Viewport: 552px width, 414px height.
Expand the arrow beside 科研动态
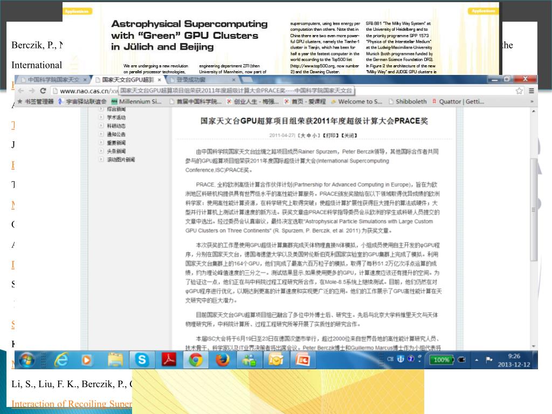point(101,126)
